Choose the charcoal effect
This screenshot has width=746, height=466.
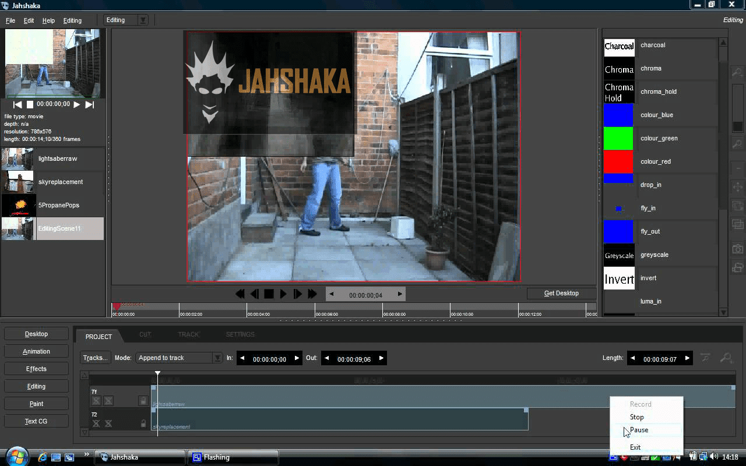point(660,45)
